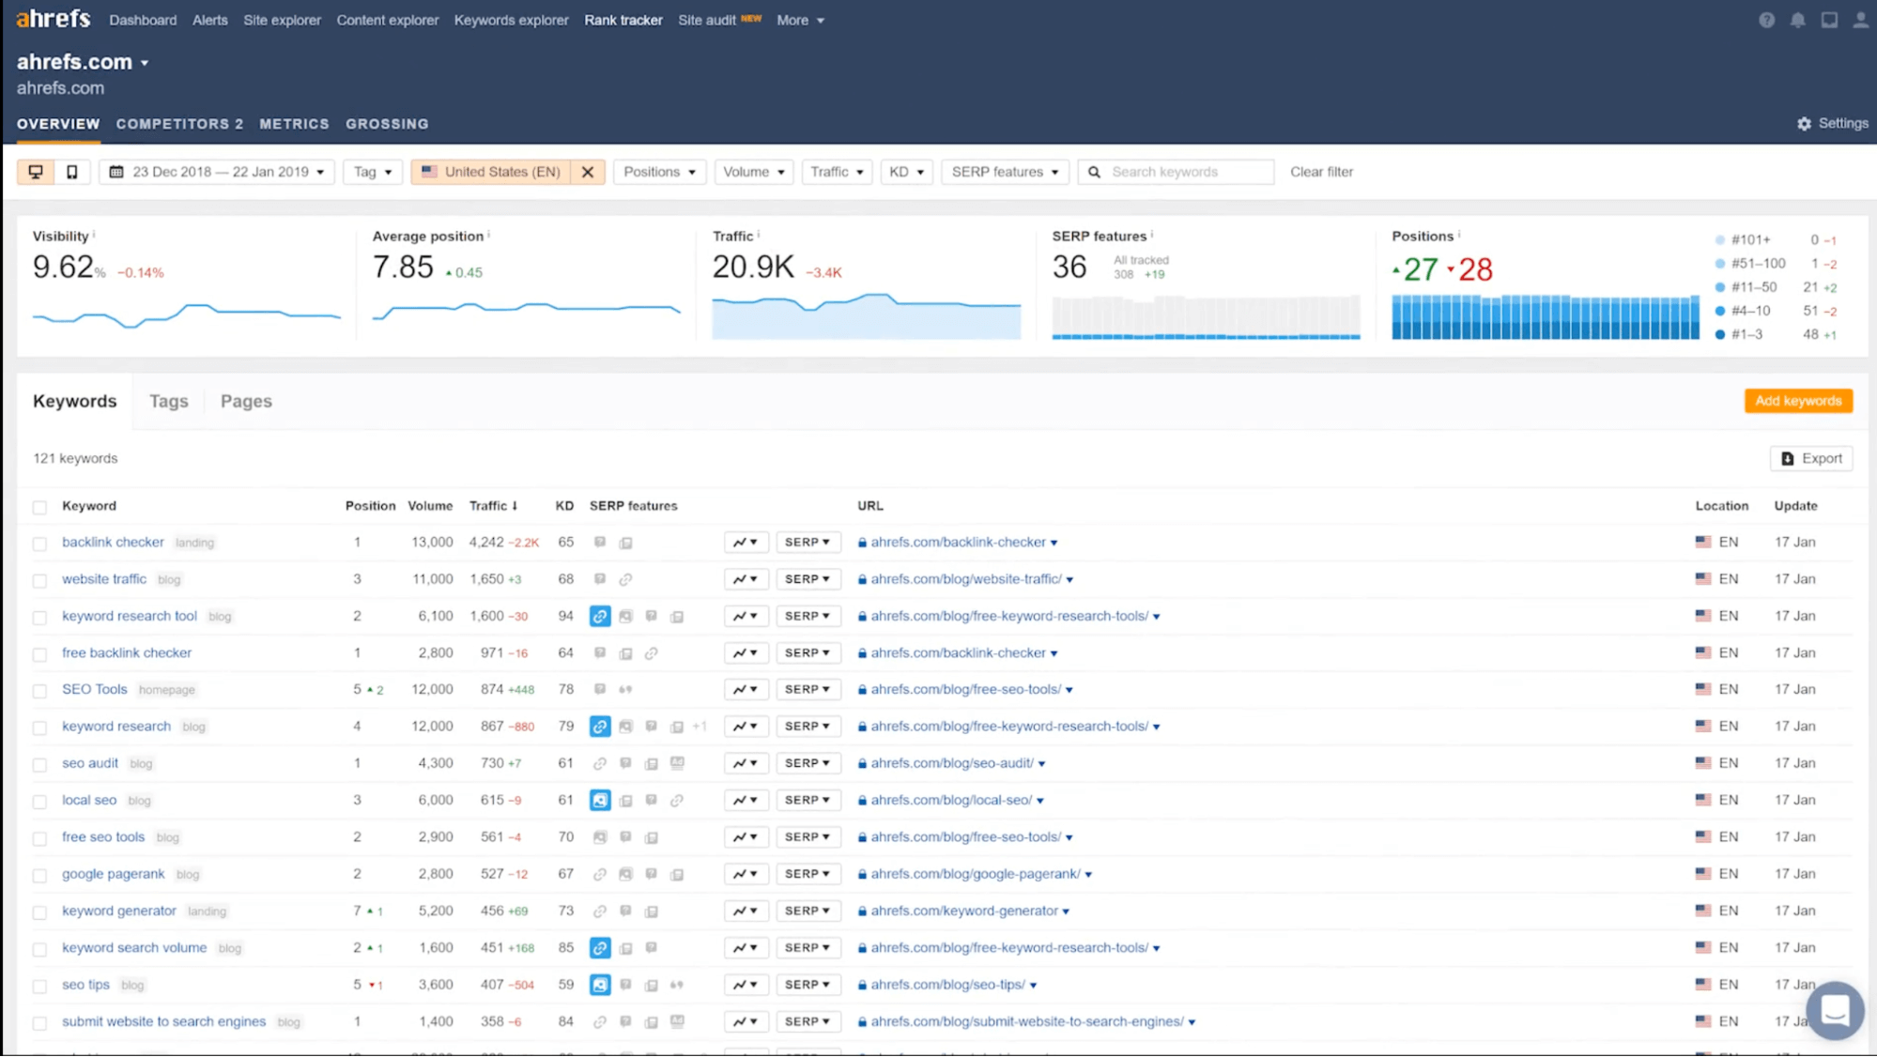This screenshot has width=1877, height=1057.
Task: Check the google pagerank keyword row
Action: [39, 875]
